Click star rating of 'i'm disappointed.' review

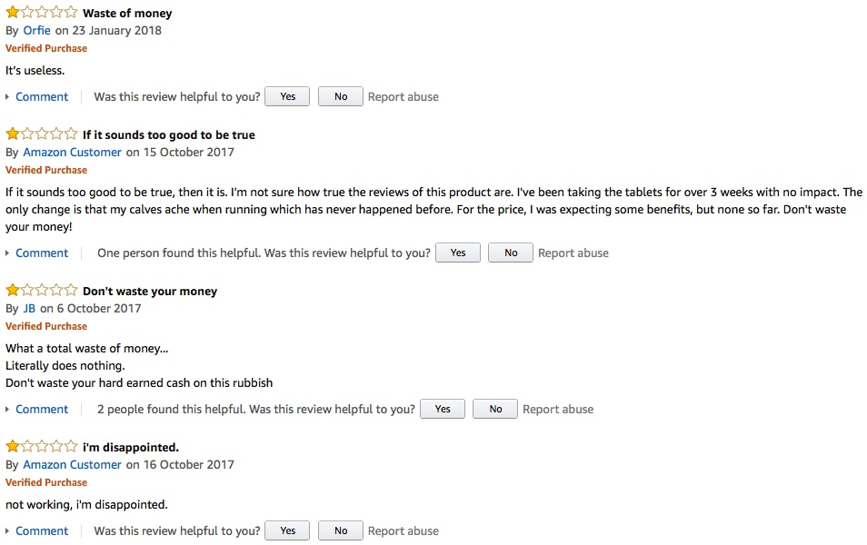pos(42,446)
